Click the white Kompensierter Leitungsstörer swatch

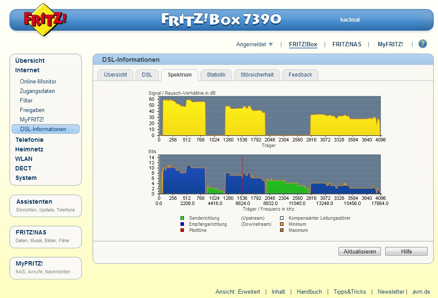click(282, 218)
